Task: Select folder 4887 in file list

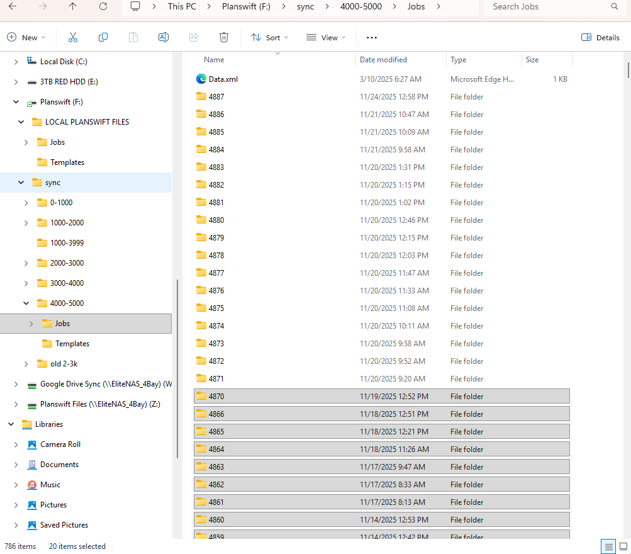Action: 216,97
